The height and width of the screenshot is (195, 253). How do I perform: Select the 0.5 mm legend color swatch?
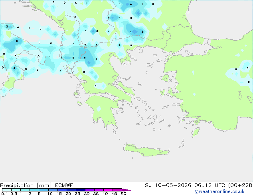(16, 190)
